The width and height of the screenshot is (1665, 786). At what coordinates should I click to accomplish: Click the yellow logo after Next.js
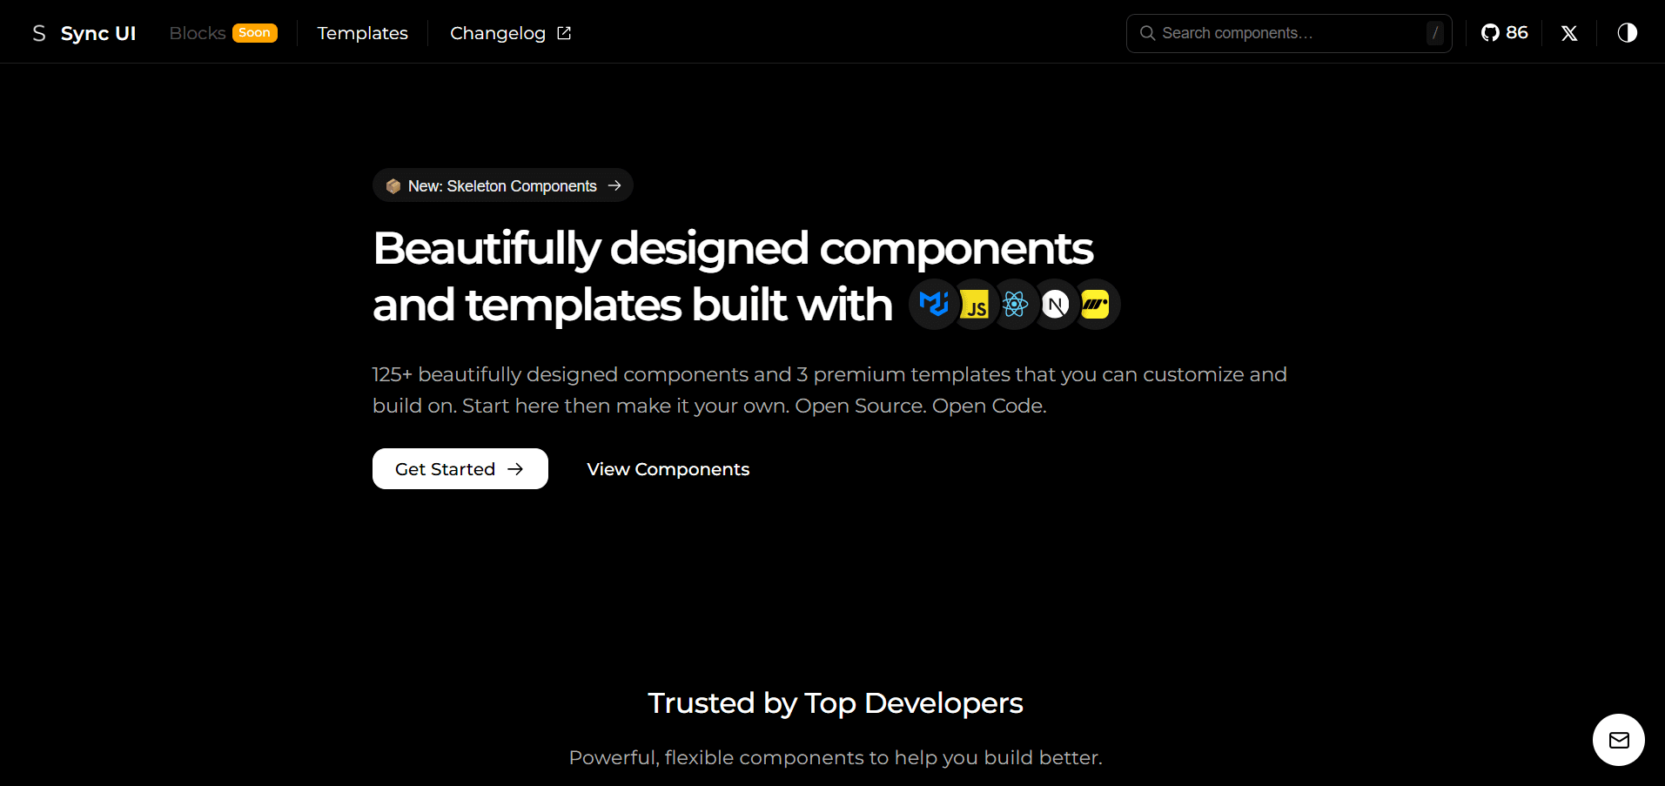point(1095,305)
